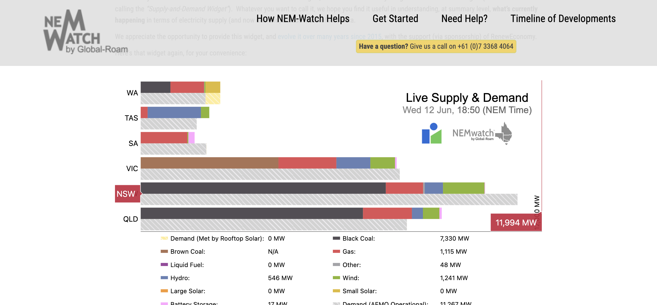Click the QLD gas bar segment
657x305 pixels.
[387, 213]
